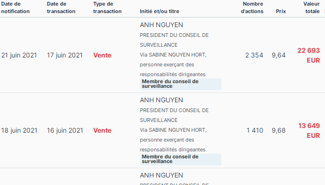Select the 21 juin 2021 notification date
Screen dimensions: 325x185
point(19,55)
